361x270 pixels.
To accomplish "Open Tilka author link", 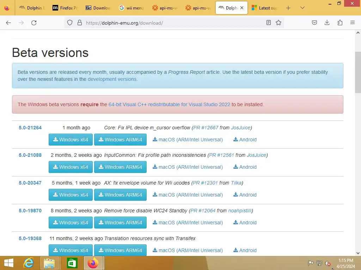I will tap(236, 183).
